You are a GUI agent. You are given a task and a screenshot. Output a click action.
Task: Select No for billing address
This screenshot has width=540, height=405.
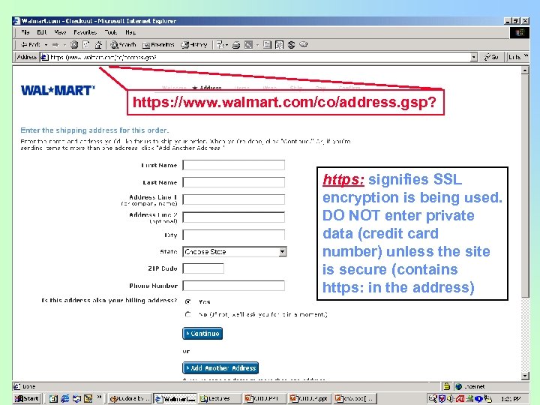pyautogui.click(x=187, y=314)
